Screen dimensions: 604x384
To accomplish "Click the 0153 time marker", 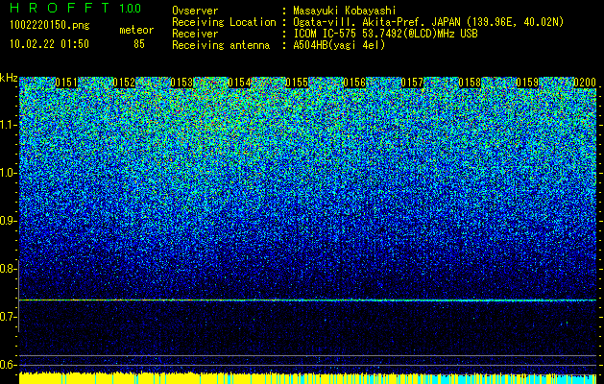I will click(x=181, y=83).
